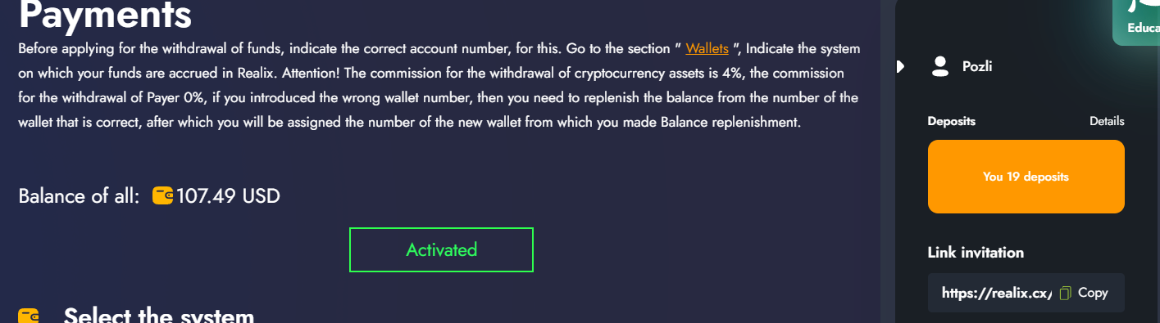The image size is (1160, 323).
Task: Click the Link invitation label
Action: point(976,253)
